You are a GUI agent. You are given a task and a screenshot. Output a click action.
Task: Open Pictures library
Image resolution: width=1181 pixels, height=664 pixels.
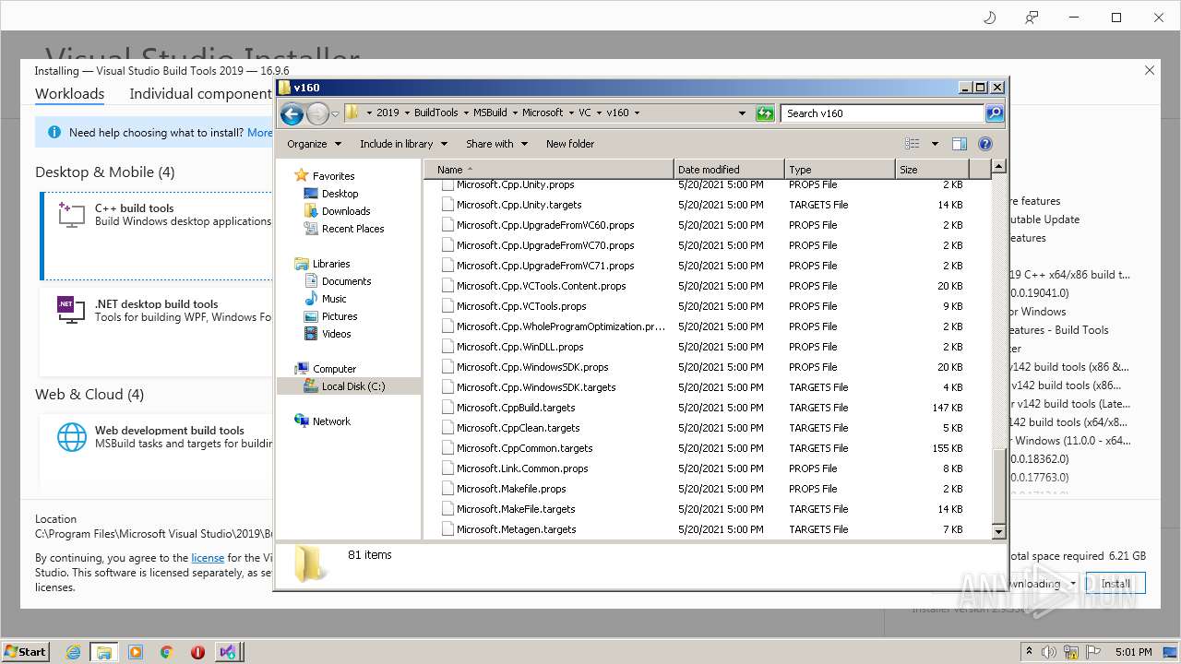click(340, 316)
